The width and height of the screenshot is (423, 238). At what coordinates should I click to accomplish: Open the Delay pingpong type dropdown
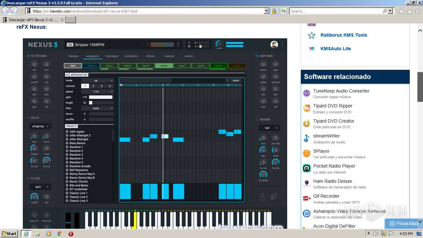pyautogui.click(x=40, y=126)
